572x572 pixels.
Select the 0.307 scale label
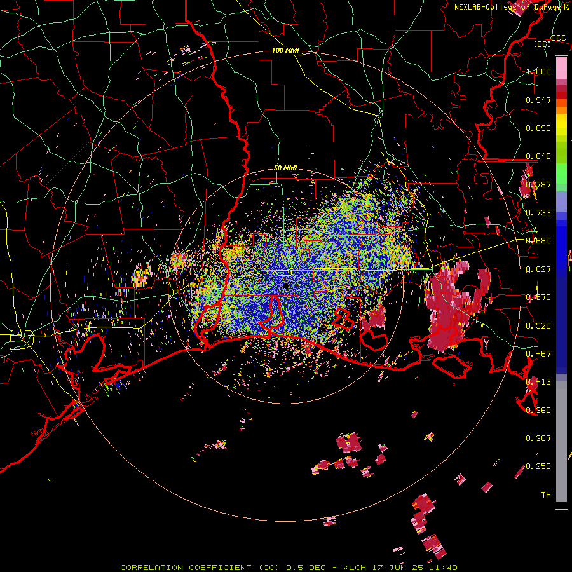click(538, 439)
